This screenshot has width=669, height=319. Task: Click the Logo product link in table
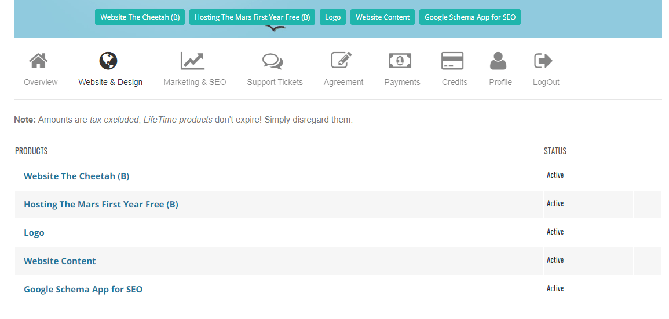(34, 233)
